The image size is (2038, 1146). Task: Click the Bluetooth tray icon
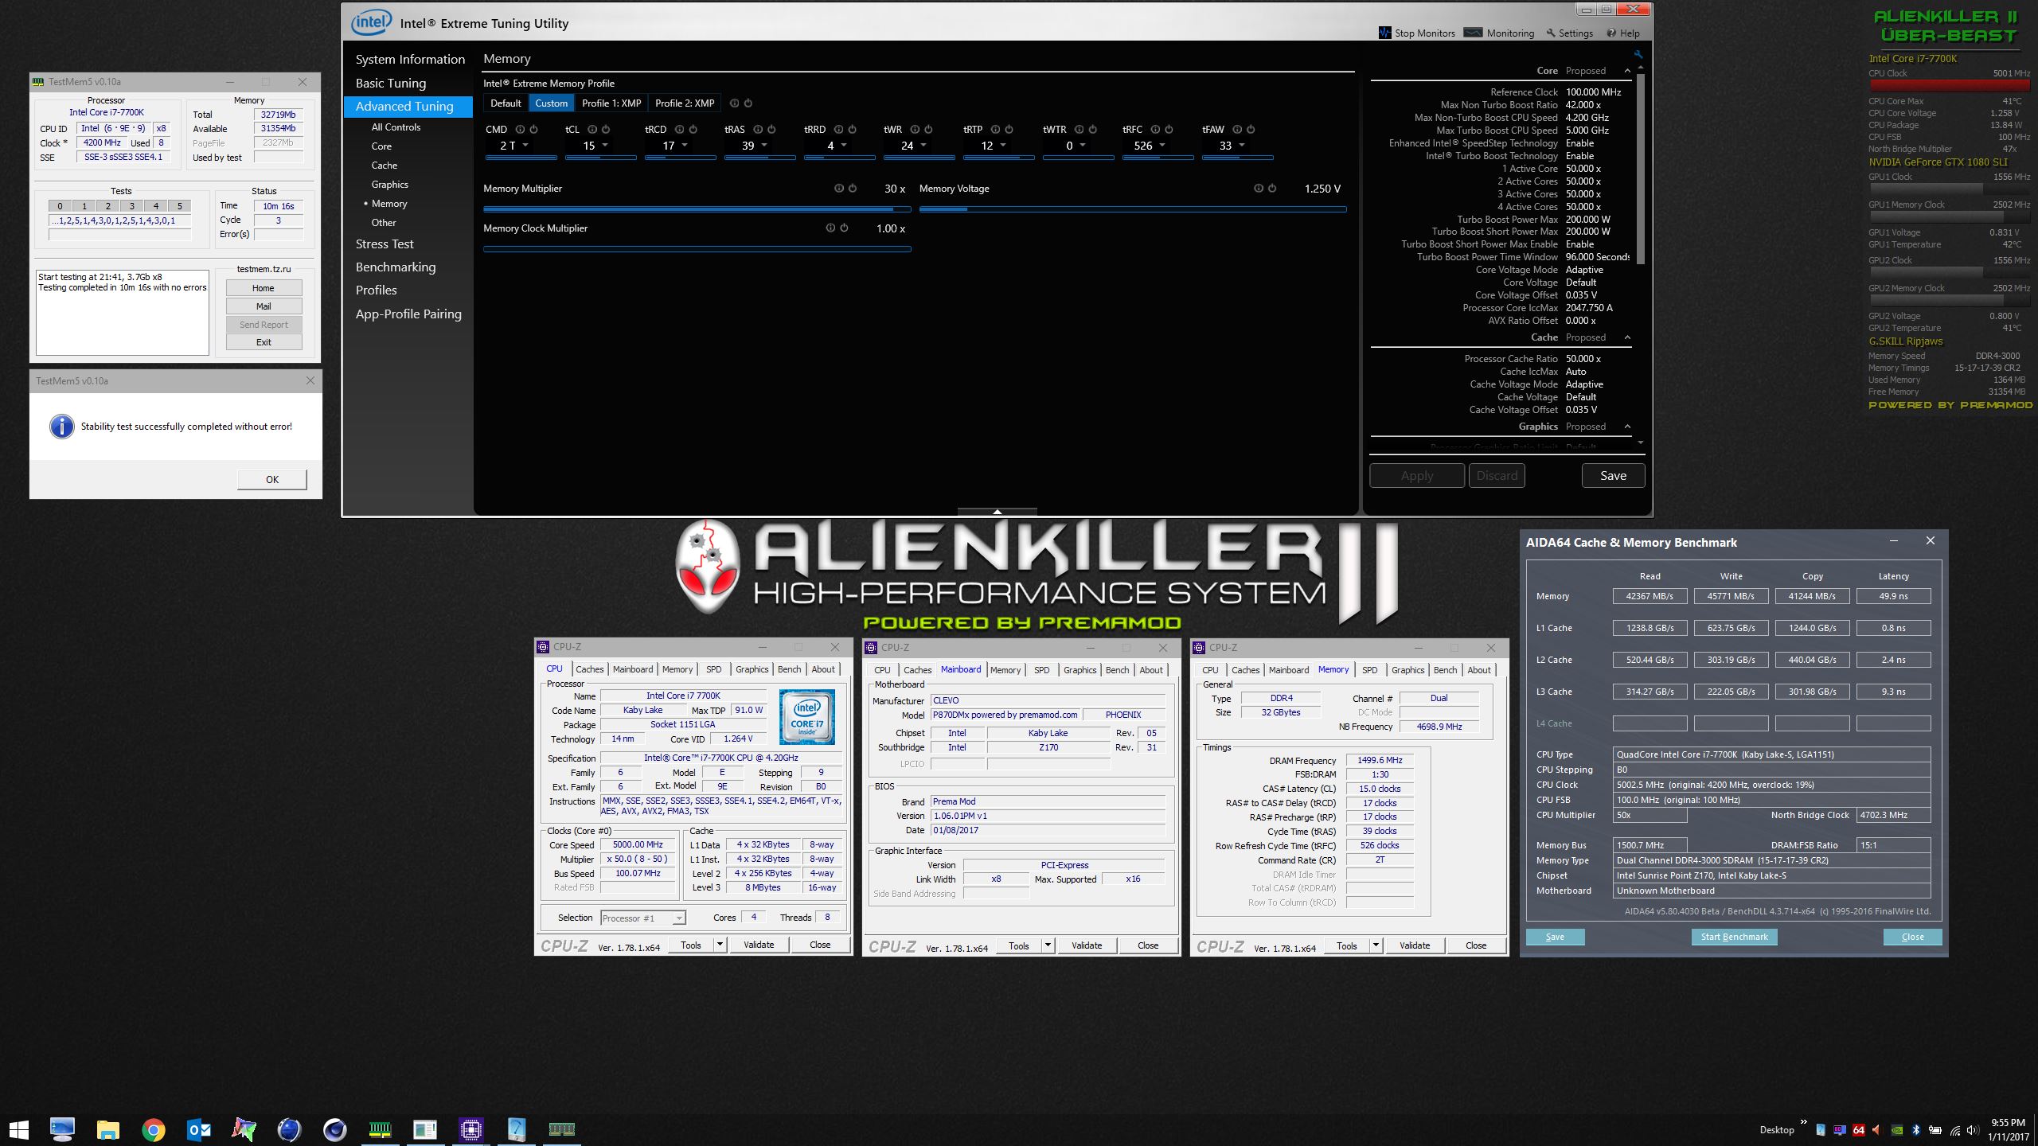click(1916, 1130)
